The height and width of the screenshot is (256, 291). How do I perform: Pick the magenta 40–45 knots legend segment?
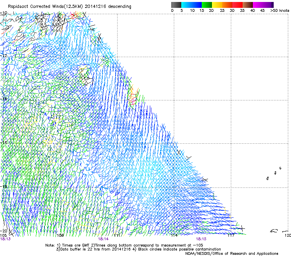click(258, 5)
